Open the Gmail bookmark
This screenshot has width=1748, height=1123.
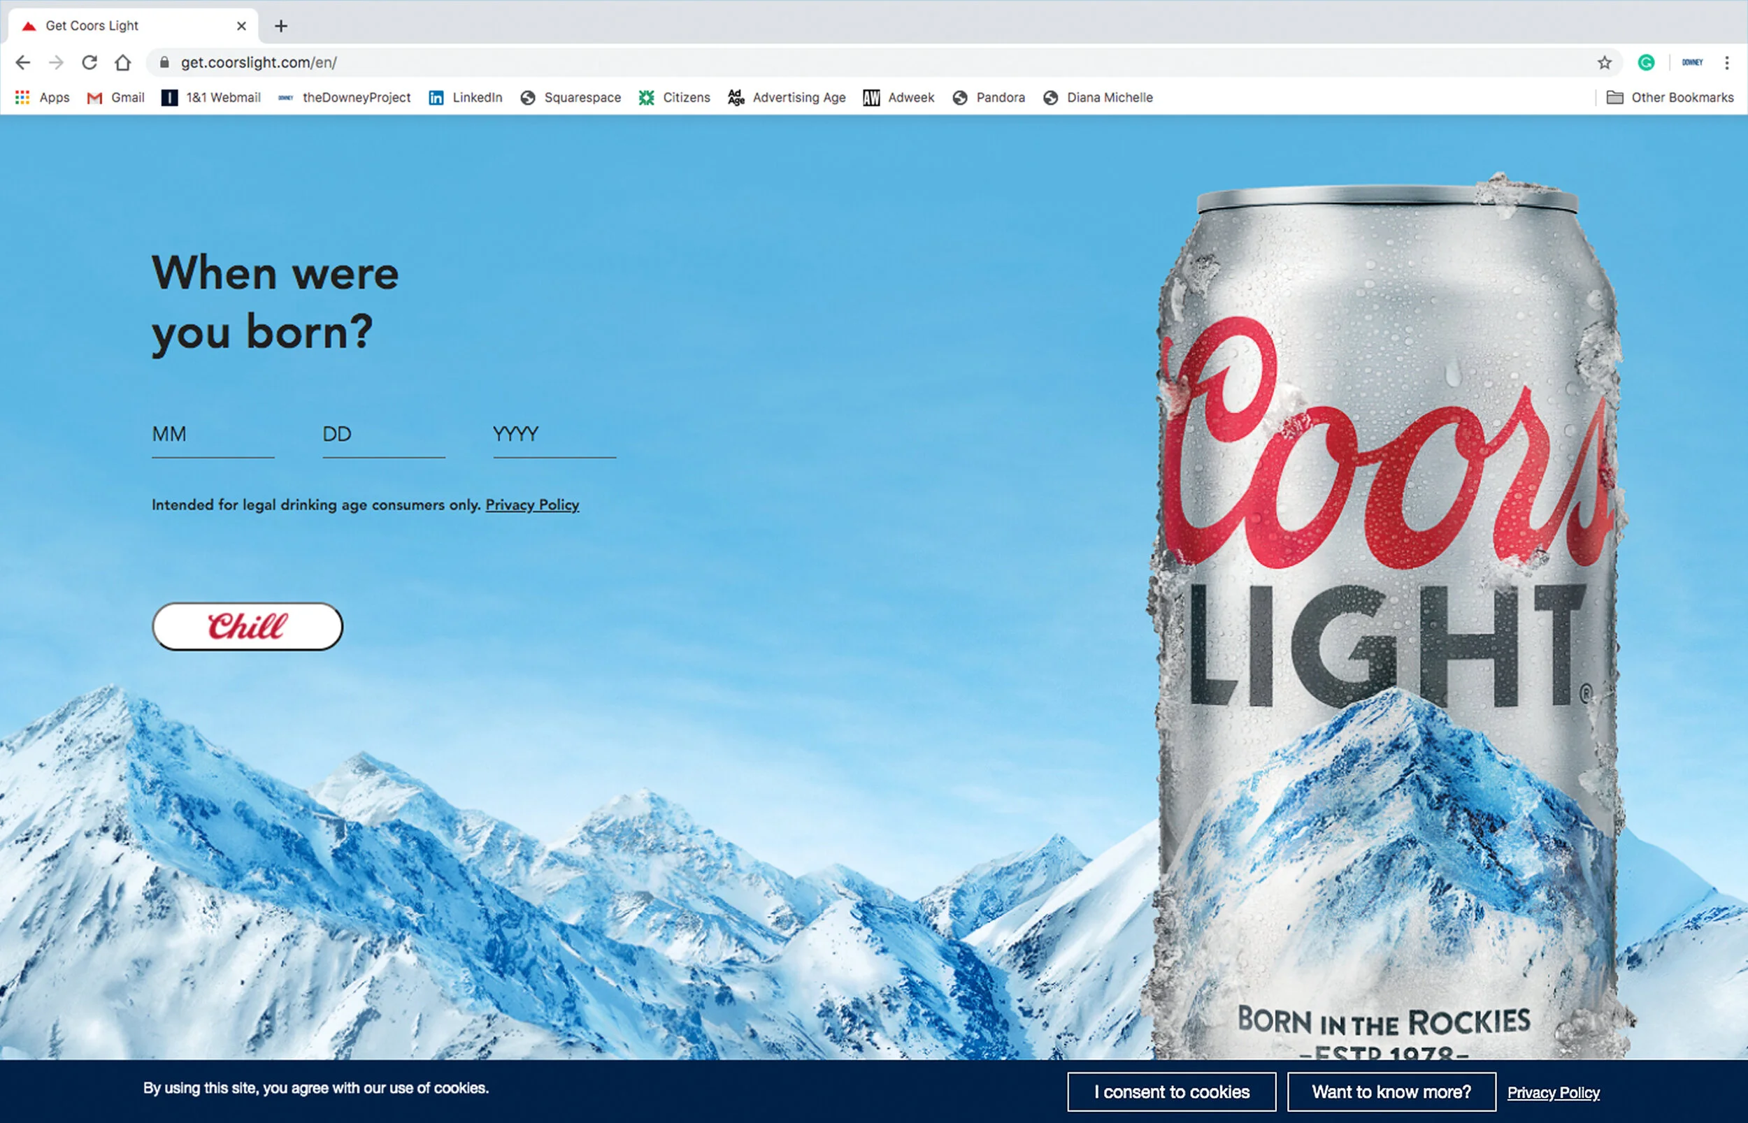point(115,98)
